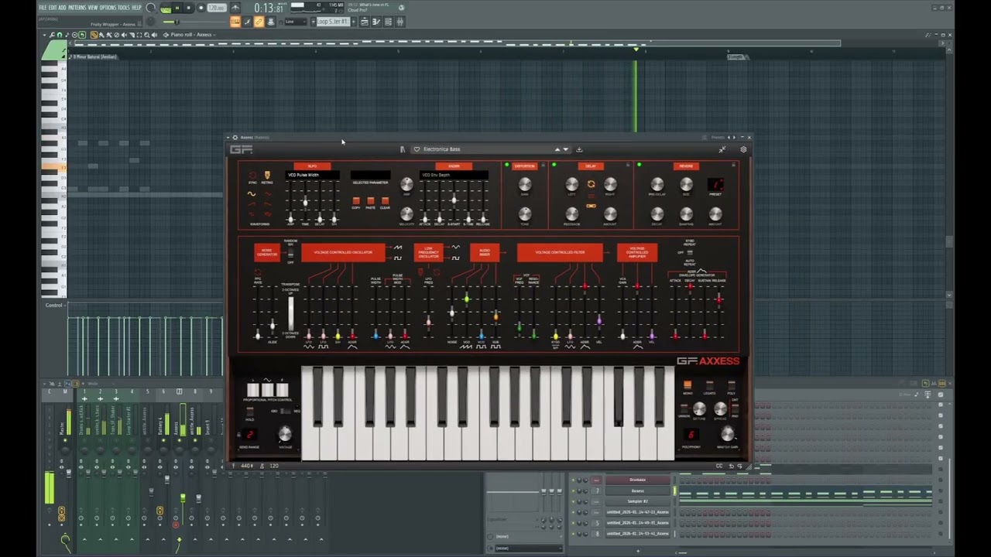Click the XLFO Paste button
Viewport: 991px width, 557px height.
[370, 200]
